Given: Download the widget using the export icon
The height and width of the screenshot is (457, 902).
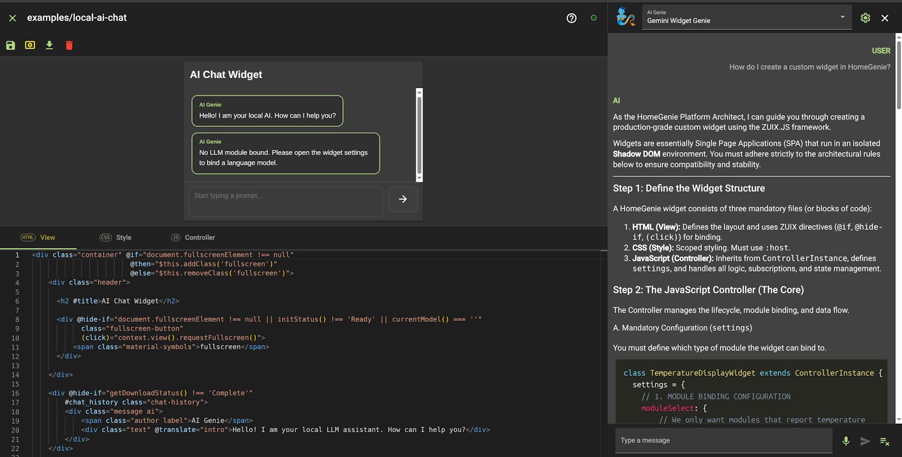Looking at the screenshot, I should [x=50, y=45].
